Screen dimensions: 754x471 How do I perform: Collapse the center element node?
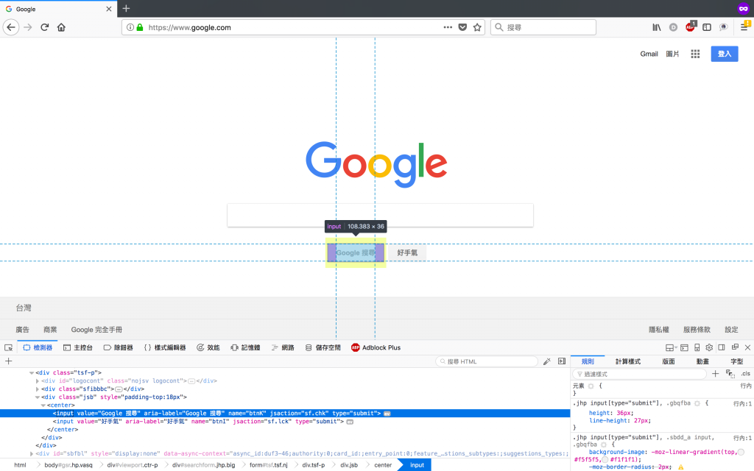click(x=43, y=406)
